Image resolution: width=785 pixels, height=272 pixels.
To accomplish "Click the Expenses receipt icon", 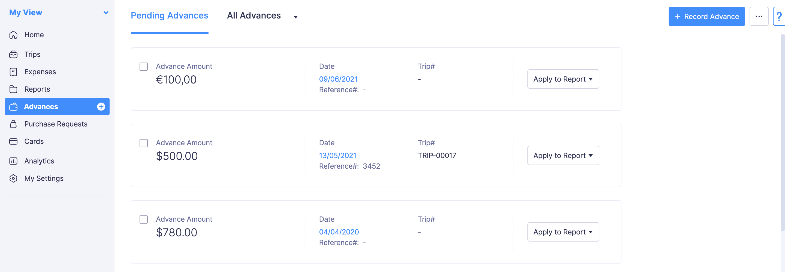I will 13,72.
